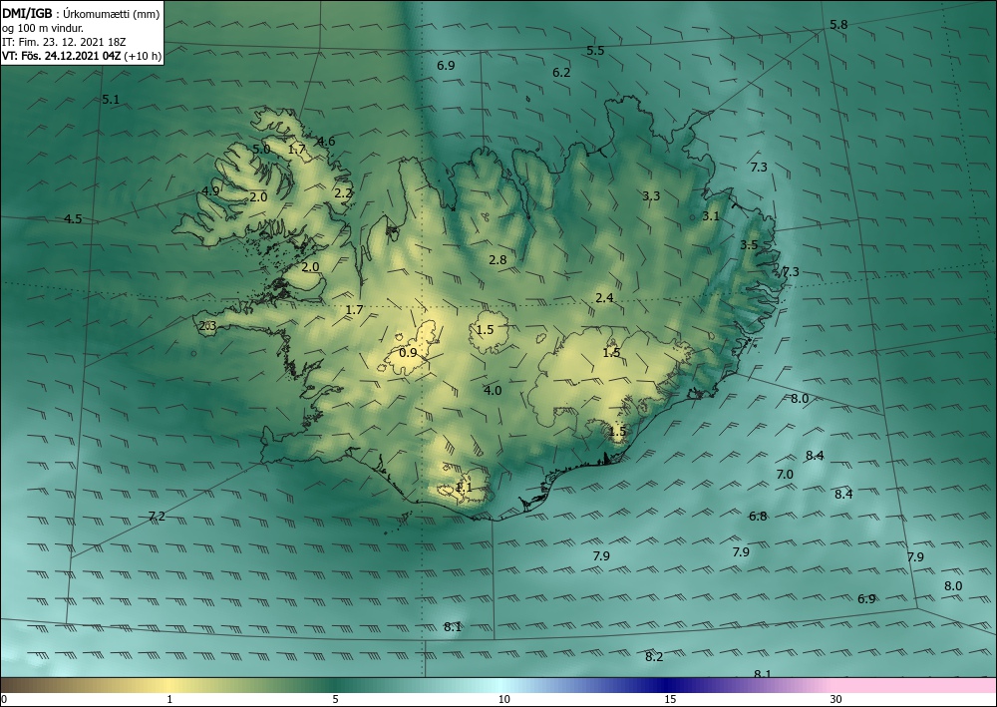Select the 6.2 value label
This screenshot has width=997, height=707.
(561, 73)
